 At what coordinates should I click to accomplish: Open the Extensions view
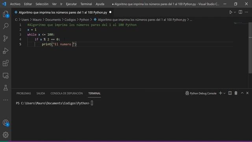point(6,63)
